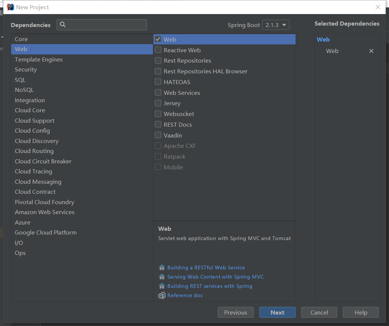Check the REST Docs option
Image resolution: width=389 pixels, height=326 pixels.
(158, 124)
